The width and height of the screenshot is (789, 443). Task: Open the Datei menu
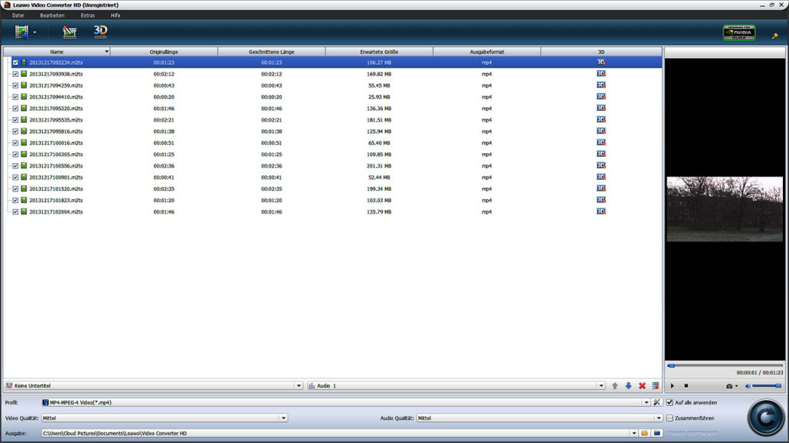18,15
